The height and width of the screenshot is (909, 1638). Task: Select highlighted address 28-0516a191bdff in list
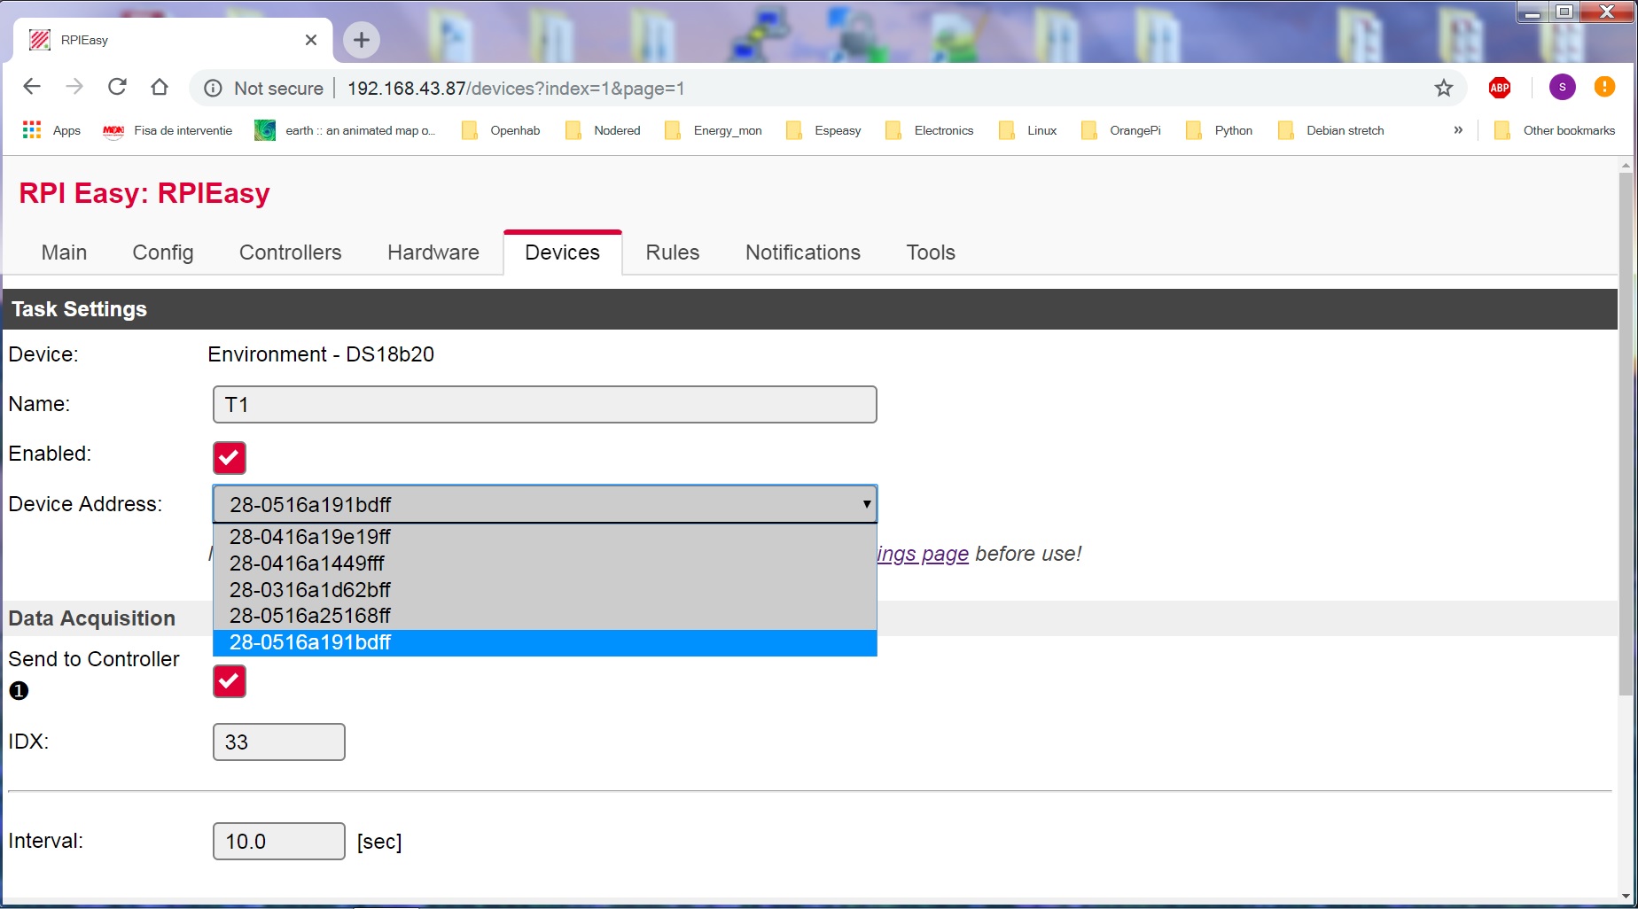[545, 642]
